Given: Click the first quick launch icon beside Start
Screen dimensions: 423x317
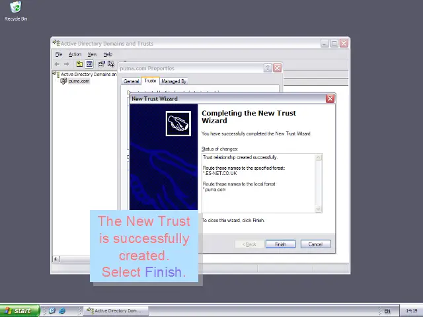Looking at the screenshot, I should tap(52, 311).
